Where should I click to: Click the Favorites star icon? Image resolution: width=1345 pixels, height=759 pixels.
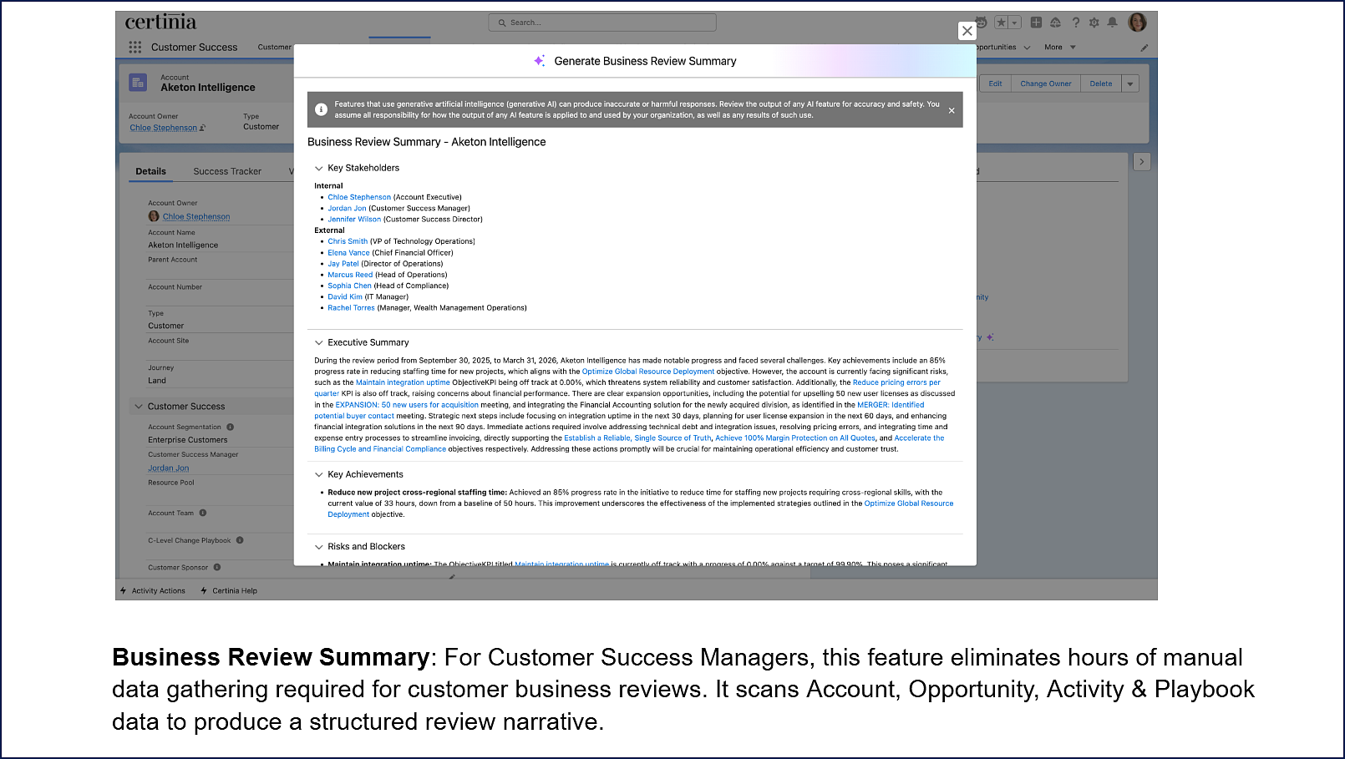[x=1001, y=23]
